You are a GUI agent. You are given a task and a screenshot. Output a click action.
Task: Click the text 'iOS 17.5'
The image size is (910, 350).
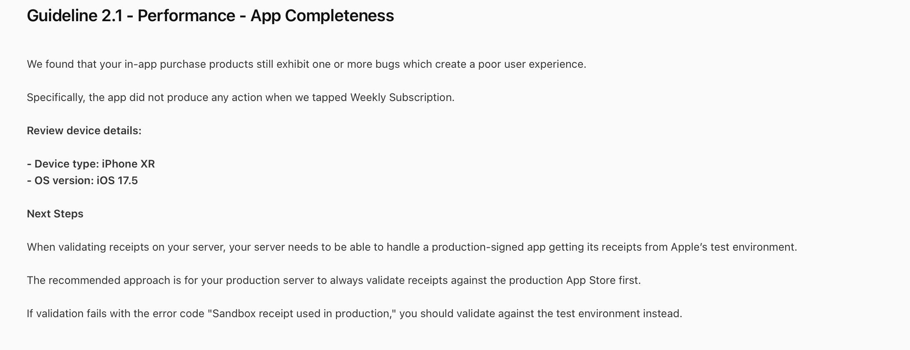(117, 181)
